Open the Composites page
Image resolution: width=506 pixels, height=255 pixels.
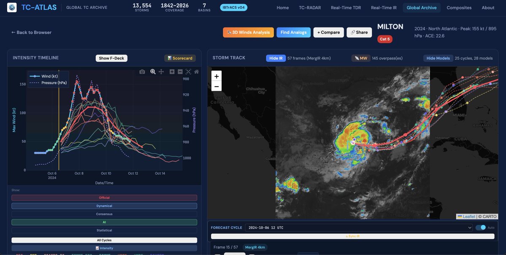[x=459, y=8]
